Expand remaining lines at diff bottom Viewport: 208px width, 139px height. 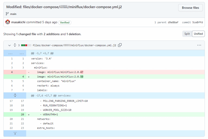[x=15, y=133]
